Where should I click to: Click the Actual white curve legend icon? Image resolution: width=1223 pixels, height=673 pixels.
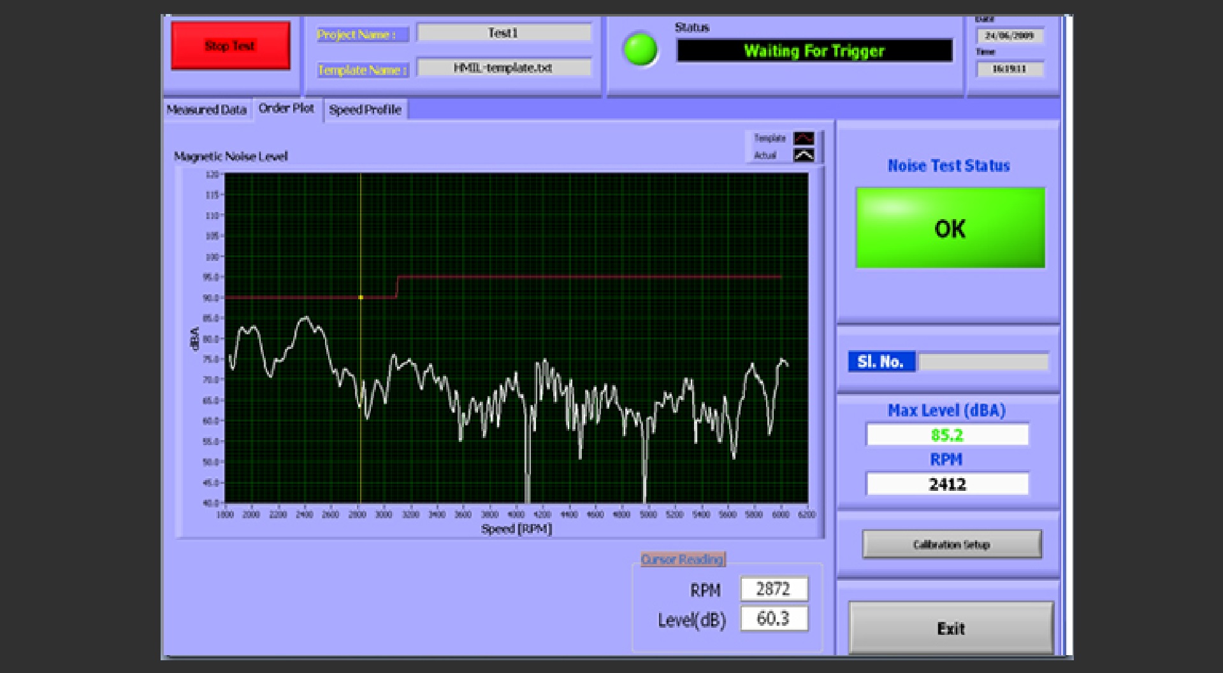click(x=804, y=155)
